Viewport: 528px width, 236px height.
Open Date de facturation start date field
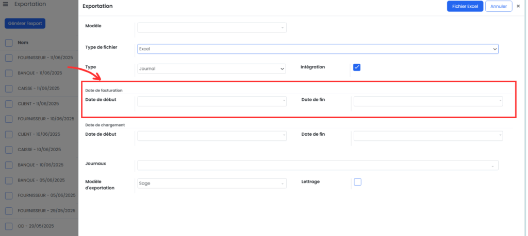[x=212, y=101]
